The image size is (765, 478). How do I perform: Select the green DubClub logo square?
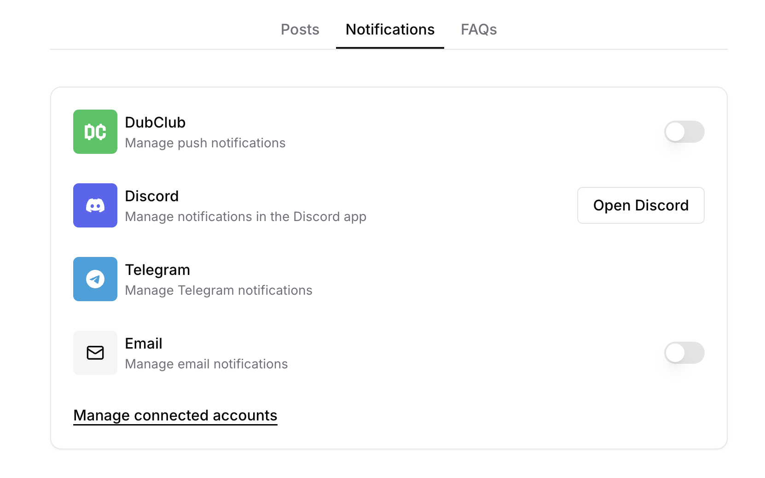(x=95, y=132)
